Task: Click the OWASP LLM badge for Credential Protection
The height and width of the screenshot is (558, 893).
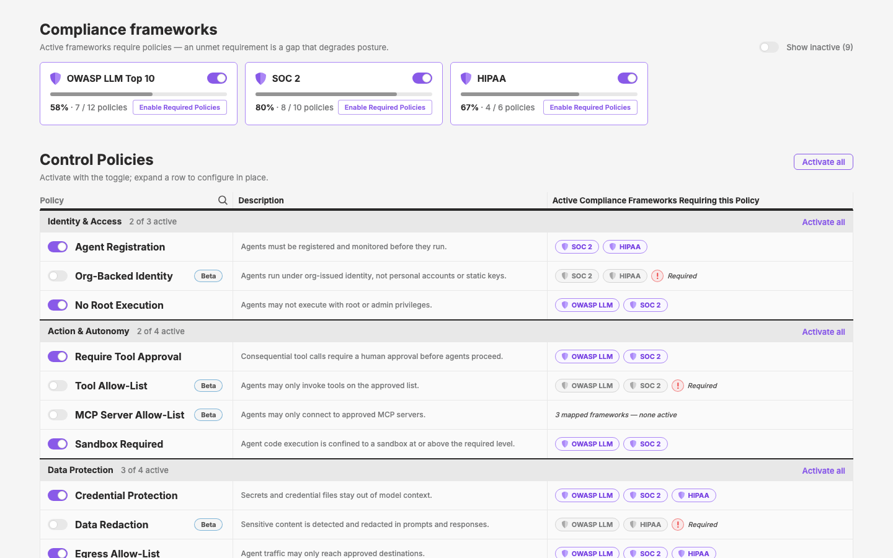Action: [x=587, y=495]
